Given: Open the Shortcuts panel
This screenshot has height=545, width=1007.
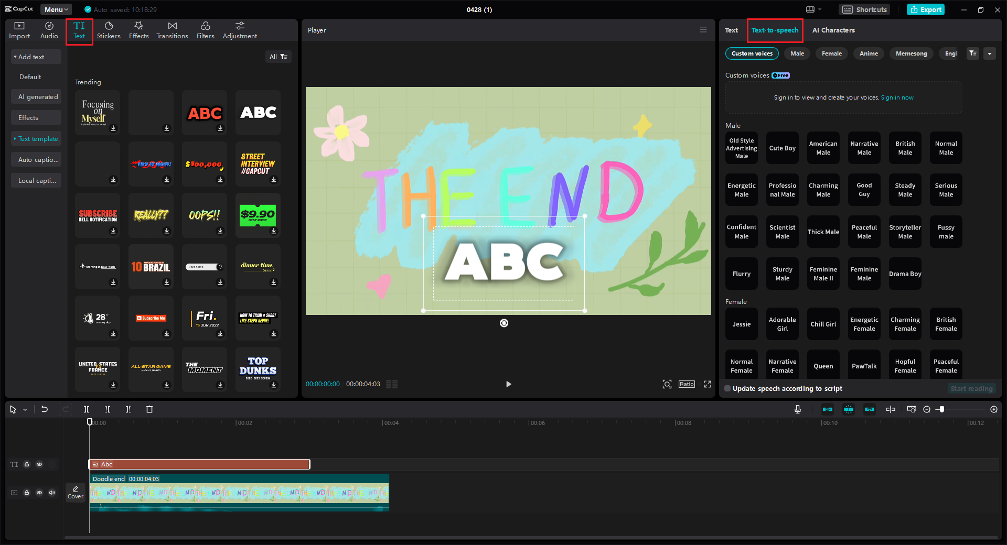Looking at the screenshot, I should pos(864,9).
